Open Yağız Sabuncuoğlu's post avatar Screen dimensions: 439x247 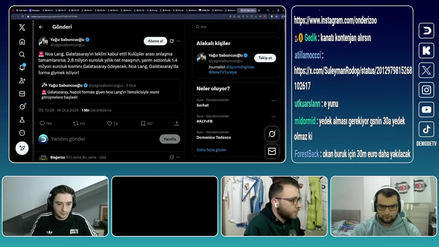pyautogui.click(x=43, y=42)
